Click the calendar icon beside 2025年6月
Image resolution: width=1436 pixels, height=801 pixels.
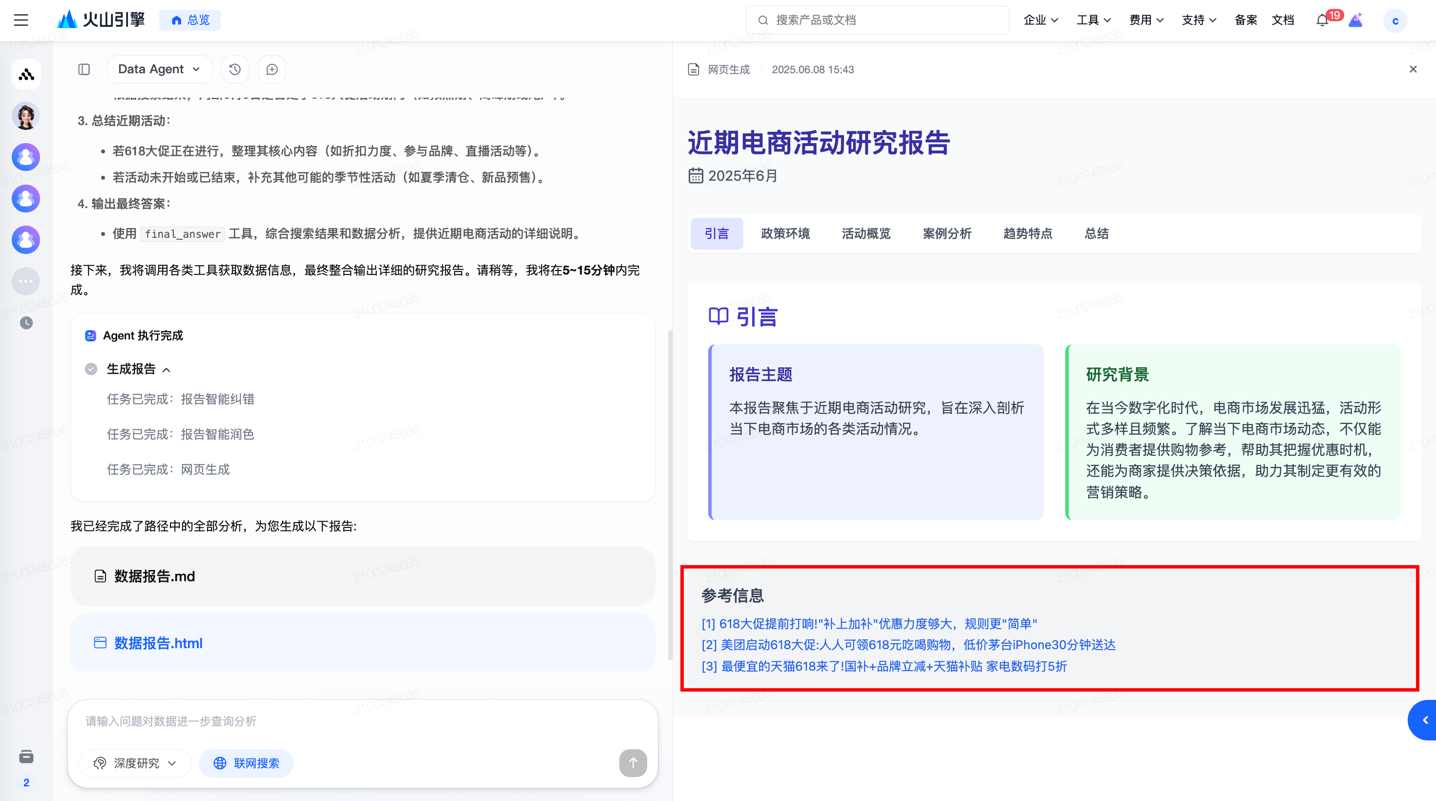click(696, 175)
